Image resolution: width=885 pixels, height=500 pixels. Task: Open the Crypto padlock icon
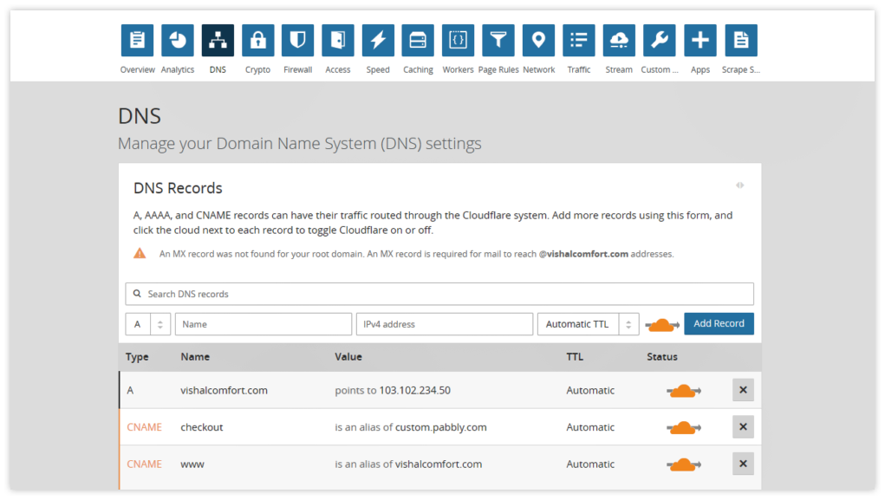click(x=258, y=40)
